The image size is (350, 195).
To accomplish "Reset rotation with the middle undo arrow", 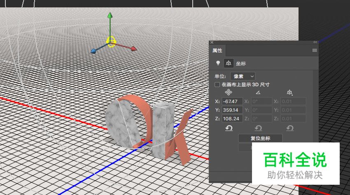I will tap(259, 128).
